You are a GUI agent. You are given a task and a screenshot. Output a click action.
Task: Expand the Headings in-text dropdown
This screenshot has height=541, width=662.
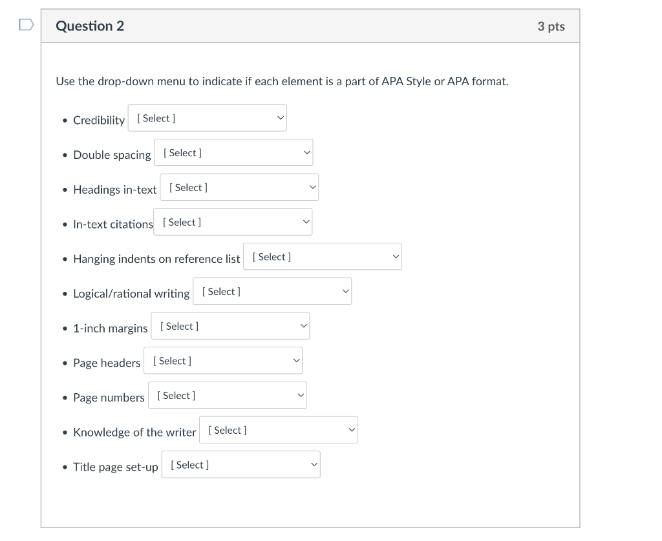point(239,187)
